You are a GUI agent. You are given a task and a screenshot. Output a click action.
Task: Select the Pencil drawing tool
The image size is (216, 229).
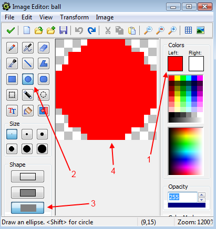[x=12, y=48]
